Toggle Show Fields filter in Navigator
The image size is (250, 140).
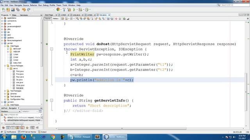click(x=8, y=128)
